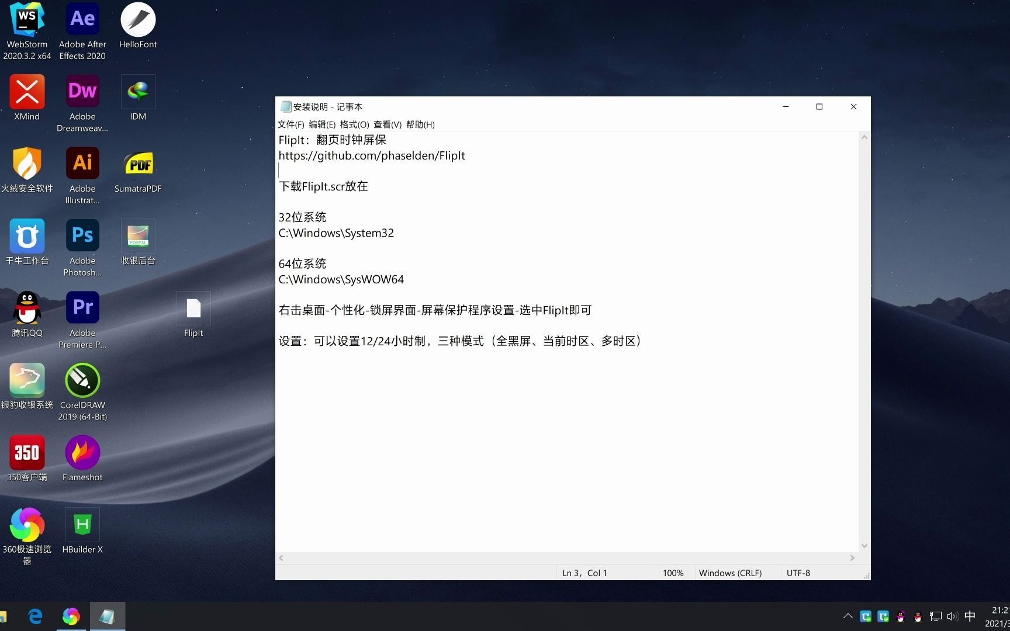Image resolution: width=1010 pixels, height=631 pixels.
Task: Click the '64位系统' line
Action: coord(302,264)
